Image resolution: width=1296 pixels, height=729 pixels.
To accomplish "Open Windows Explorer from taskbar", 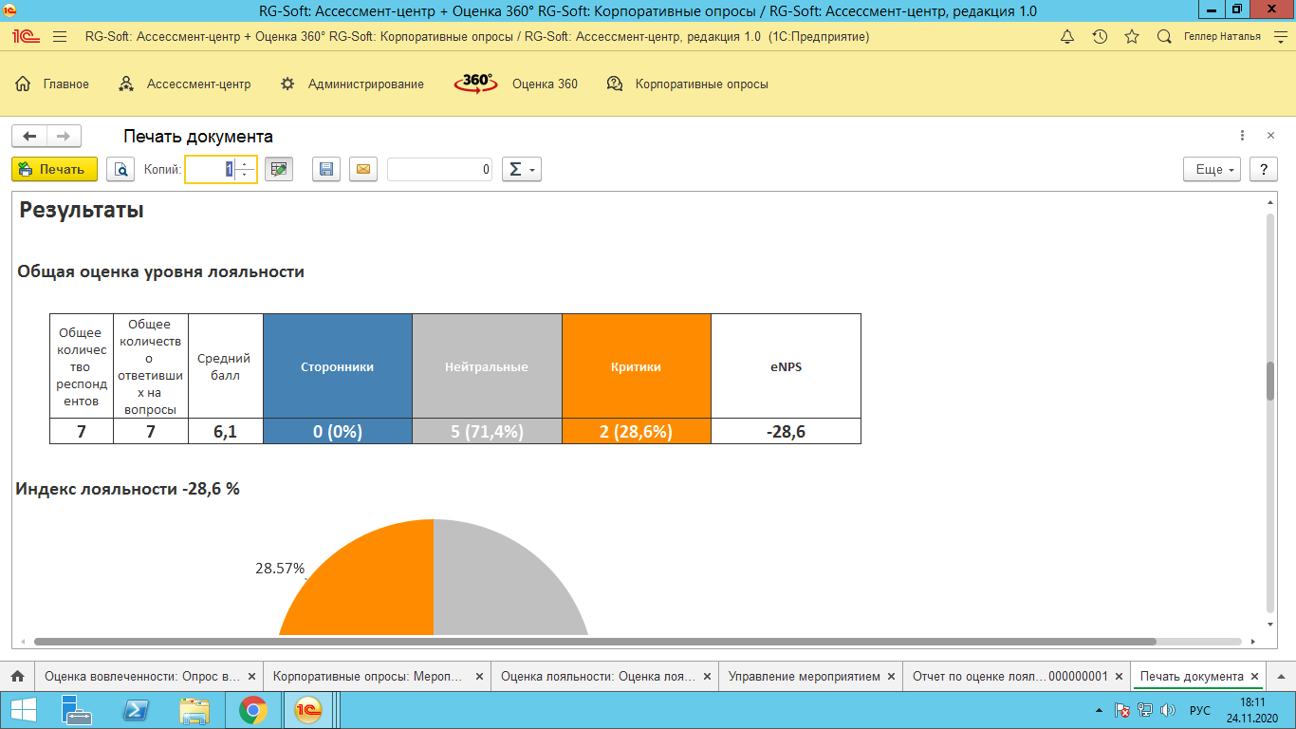I will pyautogui.click(x=194, y=710).
